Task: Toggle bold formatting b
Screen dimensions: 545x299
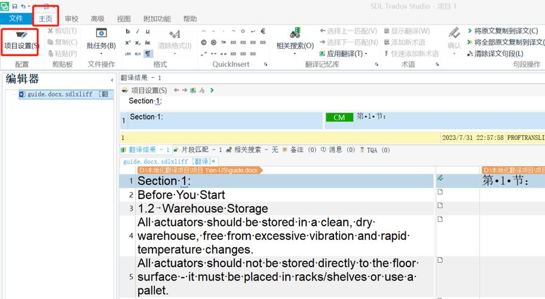Action: pos(128,31)
